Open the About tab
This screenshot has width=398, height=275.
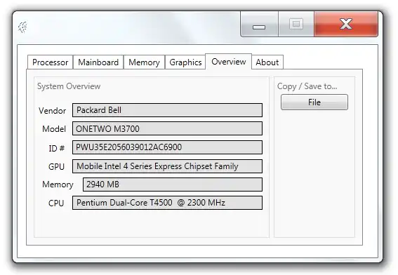coord(267,62)
